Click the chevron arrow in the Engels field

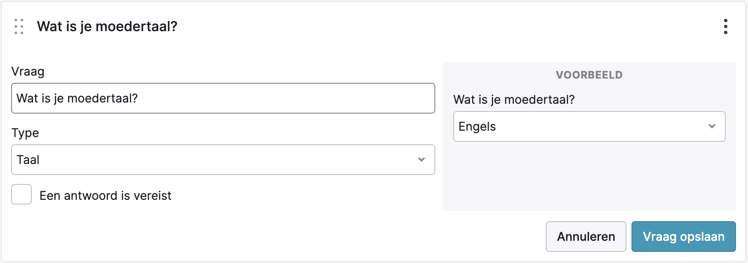coord(712,126)
